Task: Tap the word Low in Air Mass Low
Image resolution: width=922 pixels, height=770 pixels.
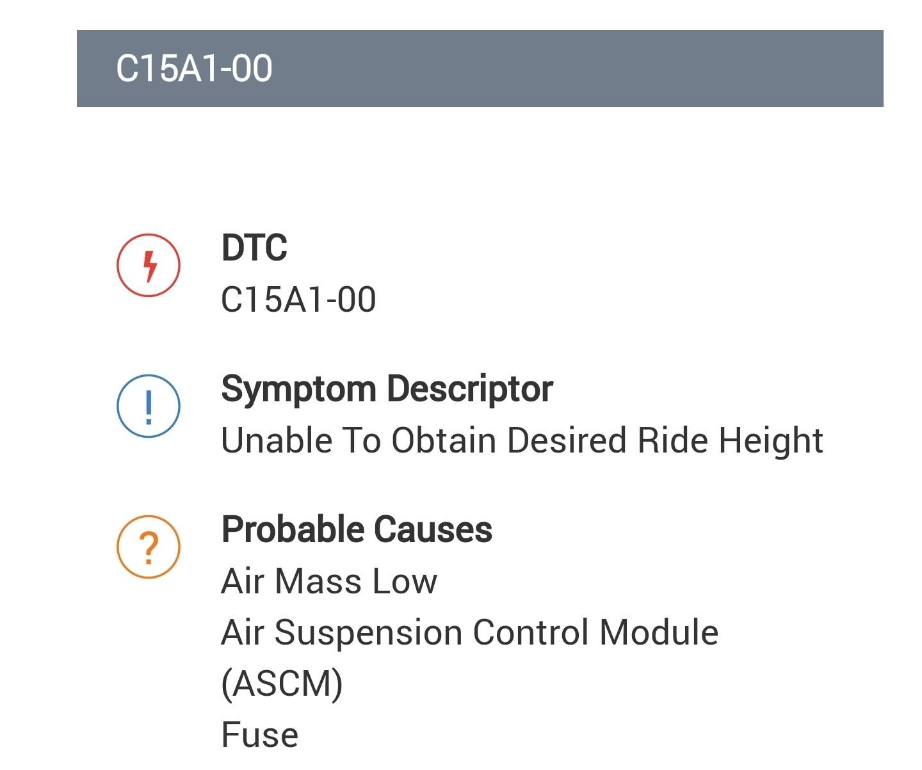Action: [405, 581]
